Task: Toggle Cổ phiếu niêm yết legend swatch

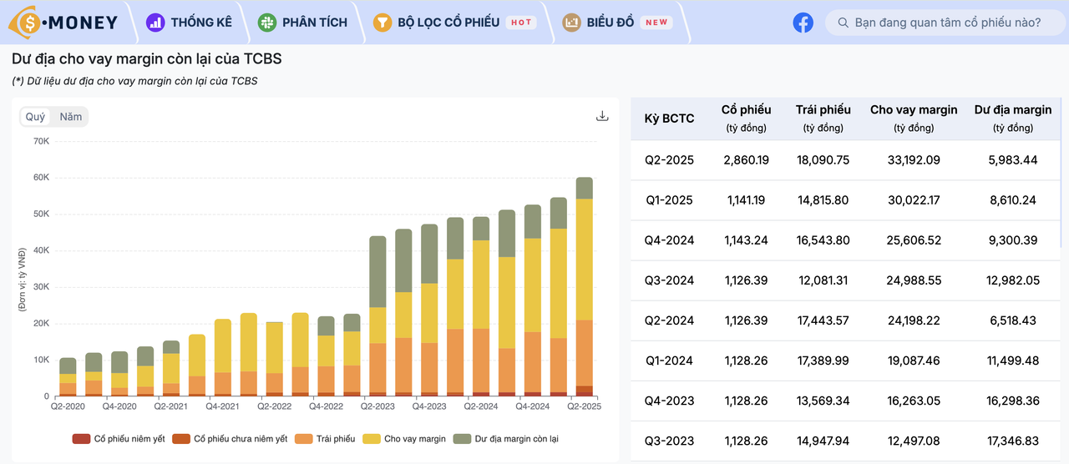Action: point(81,438)
